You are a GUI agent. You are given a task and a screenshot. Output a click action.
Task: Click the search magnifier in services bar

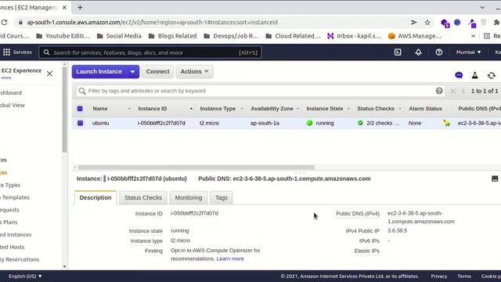pos(46,52)
